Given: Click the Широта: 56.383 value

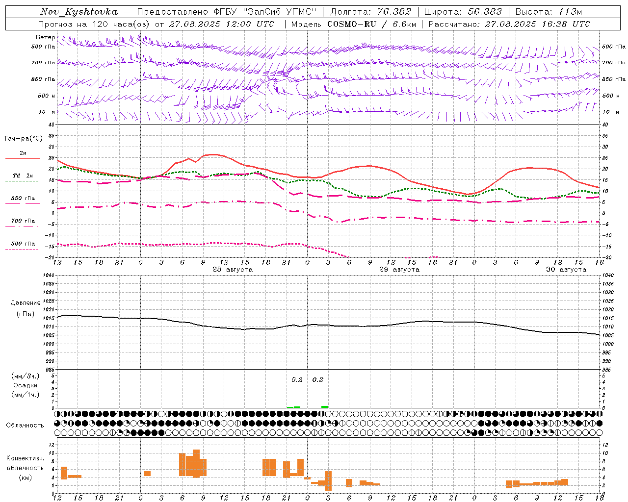Looking at the screenshot, I should coord(463,12).
